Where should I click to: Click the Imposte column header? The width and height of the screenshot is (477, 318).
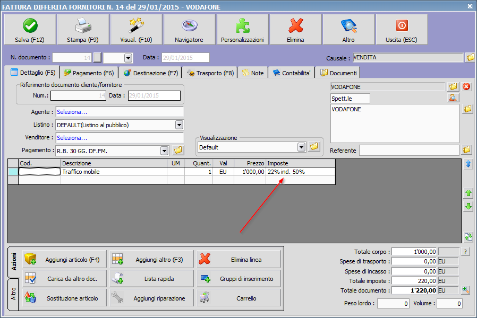(301, 163)
